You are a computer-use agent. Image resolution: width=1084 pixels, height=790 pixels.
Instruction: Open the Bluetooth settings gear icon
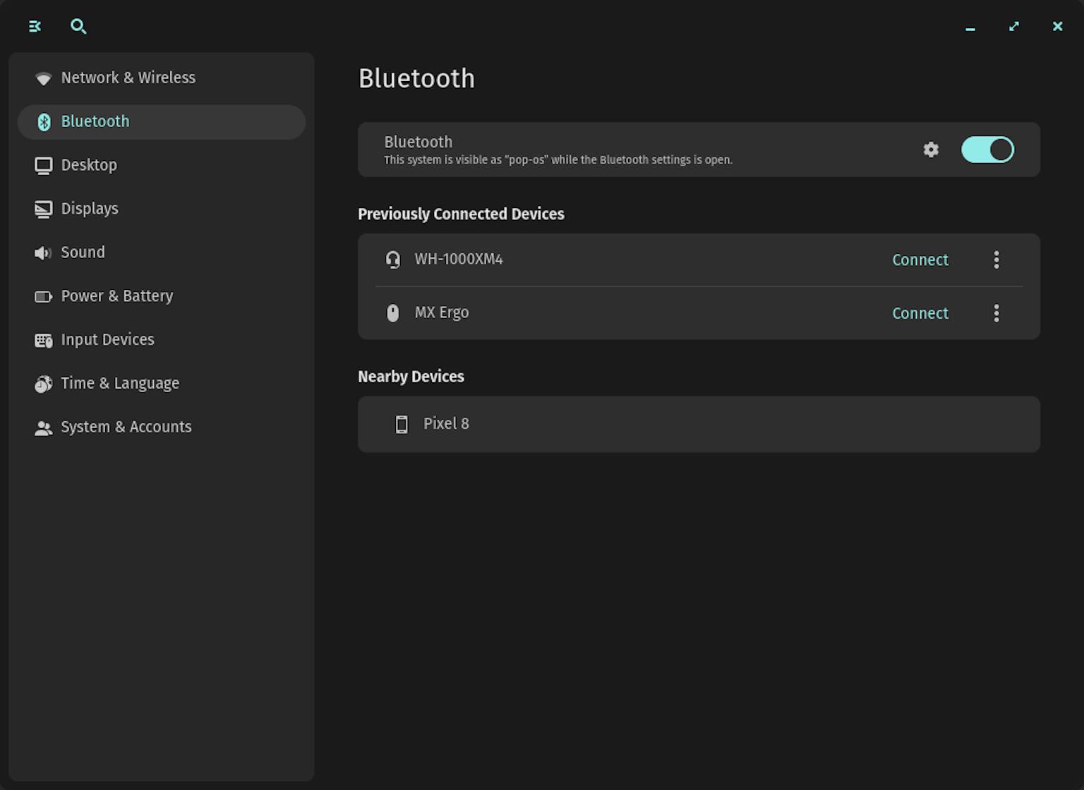[931, 150]
